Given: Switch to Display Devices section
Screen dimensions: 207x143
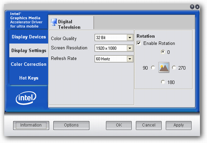Looking at the screenshot, I should point(29,37).
